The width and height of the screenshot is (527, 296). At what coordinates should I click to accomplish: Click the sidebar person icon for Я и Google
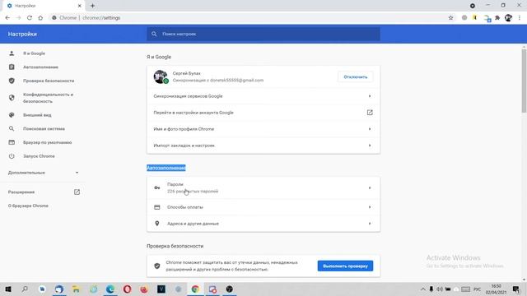pos(12,53)
